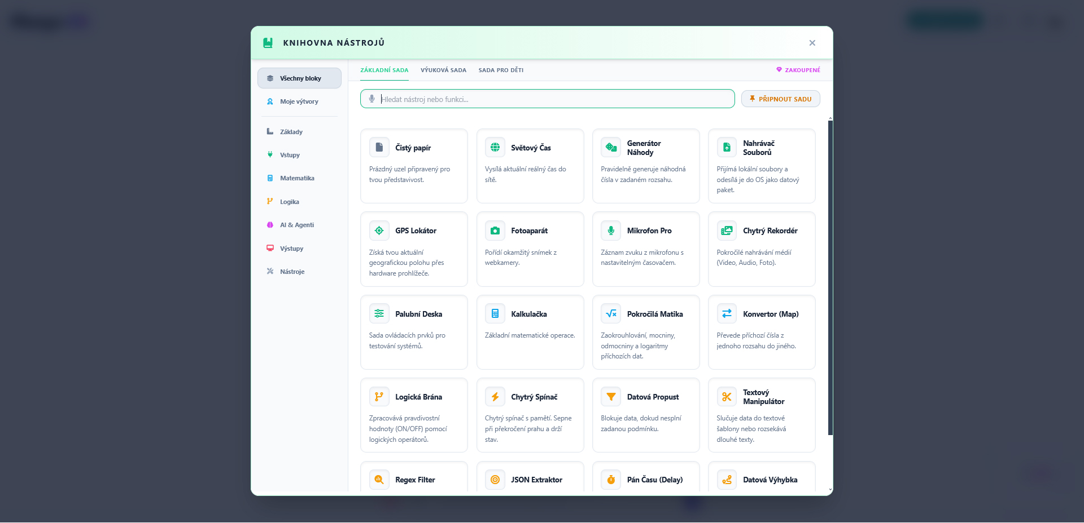Select the Základy category

tap(299, 132)
